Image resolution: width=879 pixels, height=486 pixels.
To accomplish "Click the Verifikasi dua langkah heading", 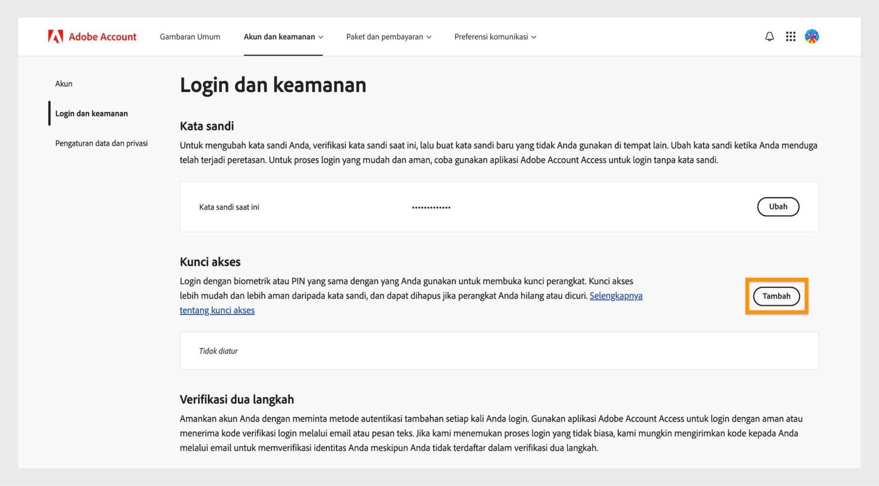I will [x=237, y=399].
